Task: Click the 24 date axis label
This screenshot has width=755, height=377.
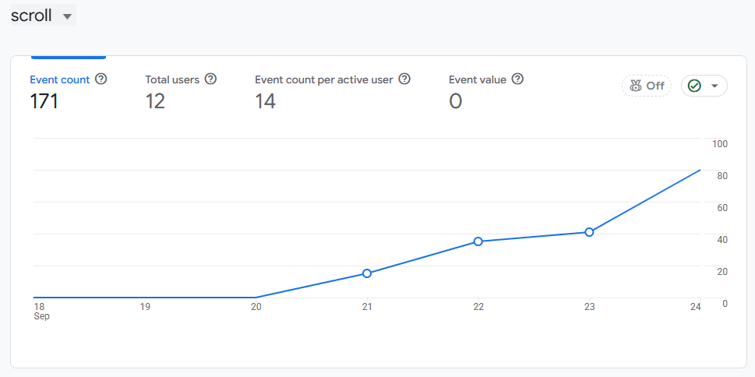Action: [695, 307]
